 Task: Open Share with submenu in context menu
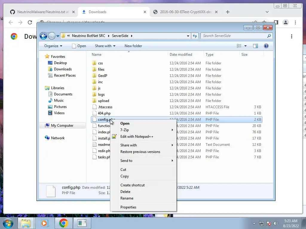(x=143, y=145)
